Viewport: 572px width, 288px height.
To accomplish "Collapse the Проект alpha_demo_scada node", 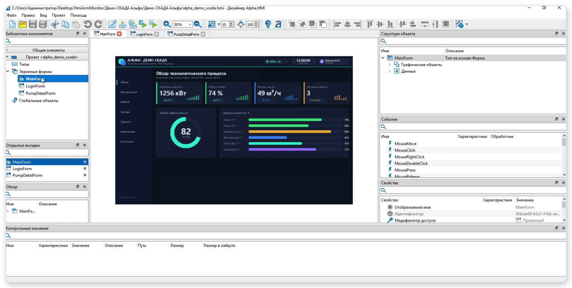I will 7,57.
